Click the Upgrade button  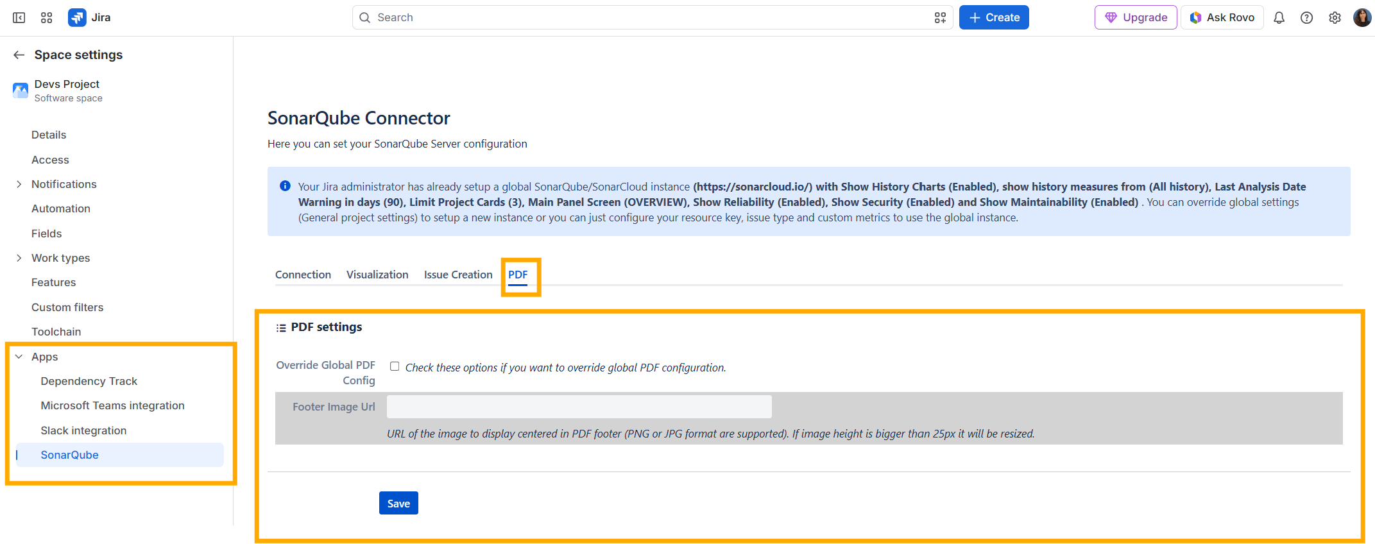point(1136,18)
